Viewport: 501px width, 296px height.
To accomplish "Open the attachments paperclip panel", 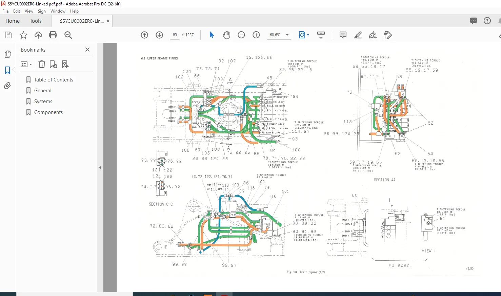I will coord(7,86).
